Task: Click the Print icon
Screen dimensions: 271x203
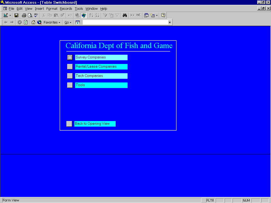Action: (x=24, y=15)
